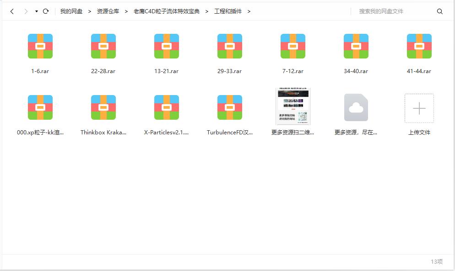Jump to 资源仓库 in breadcrumb path
This screenshot has height=271, width=455.
pos(108,11)
